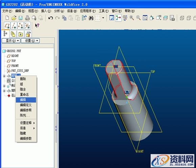Open the 视图(V) menu
196x168 pixels.
coord(33,11)
